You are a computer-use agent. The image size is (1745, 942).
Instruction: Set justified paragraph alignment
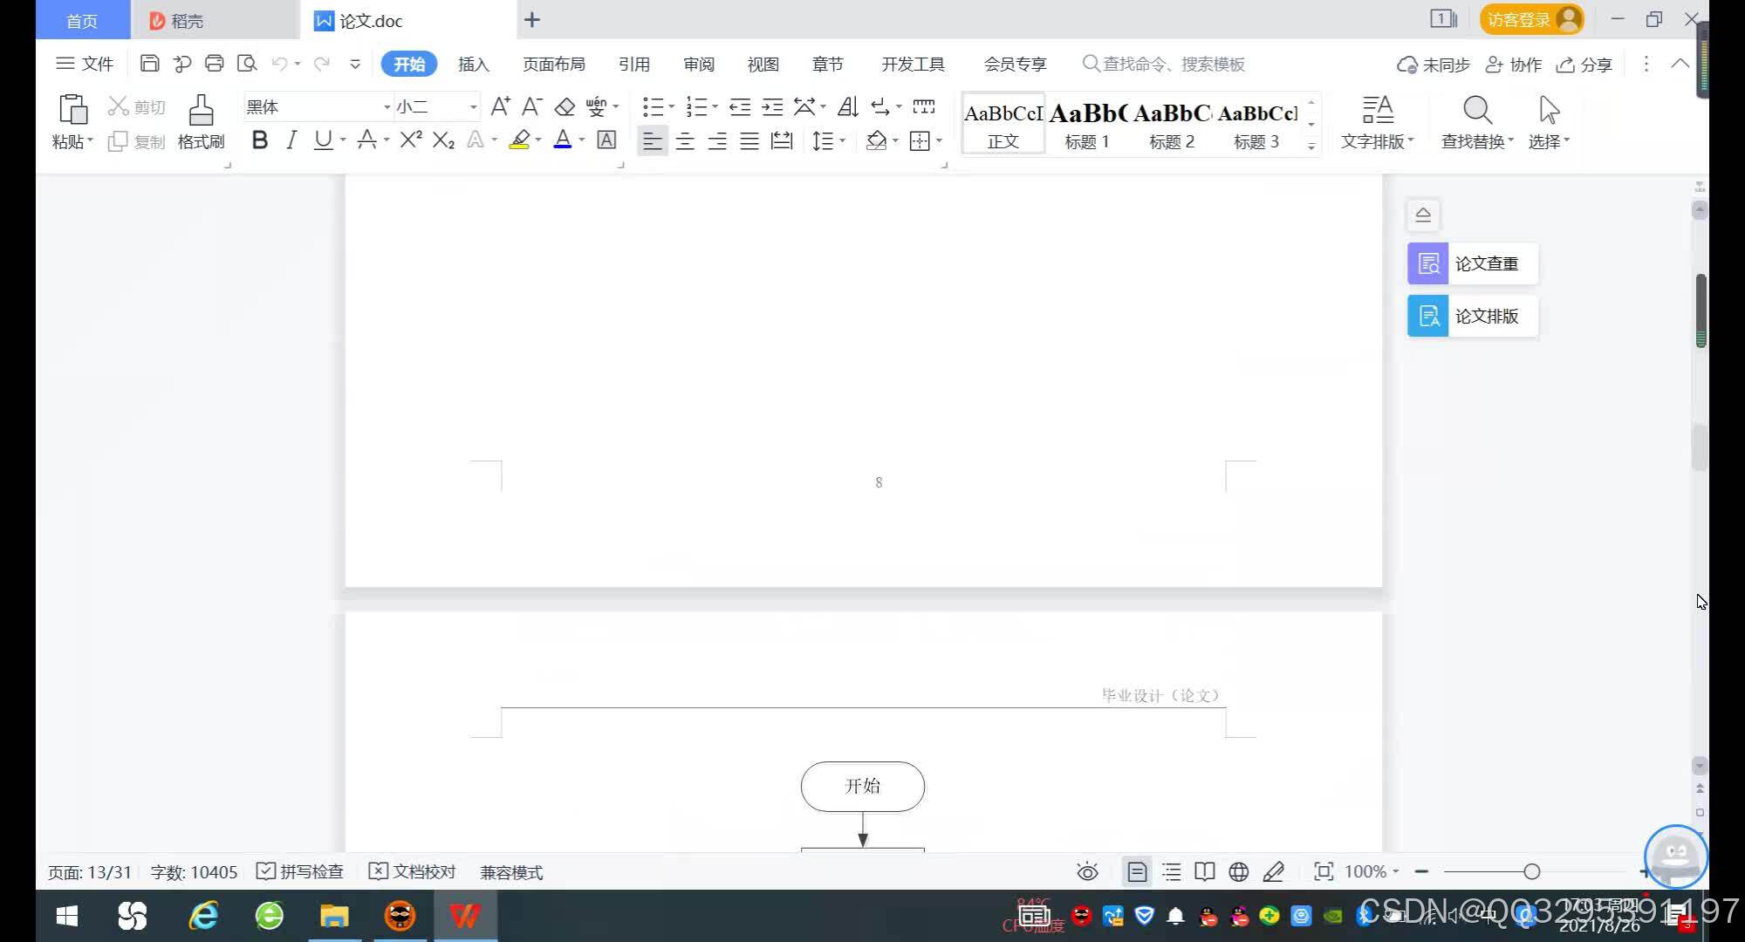749,140
